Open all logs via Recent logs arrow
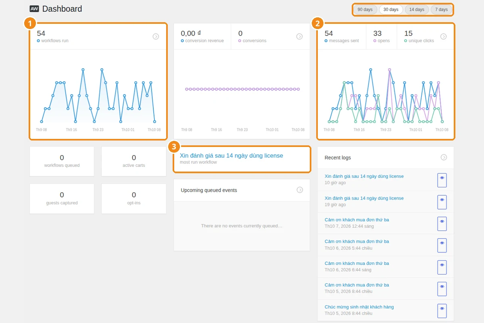 click(444, 157)
